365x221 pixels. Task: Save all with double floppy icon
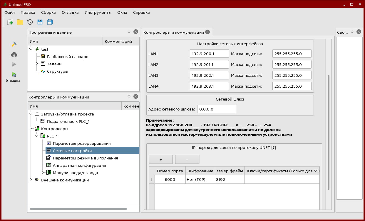(50, 22)
